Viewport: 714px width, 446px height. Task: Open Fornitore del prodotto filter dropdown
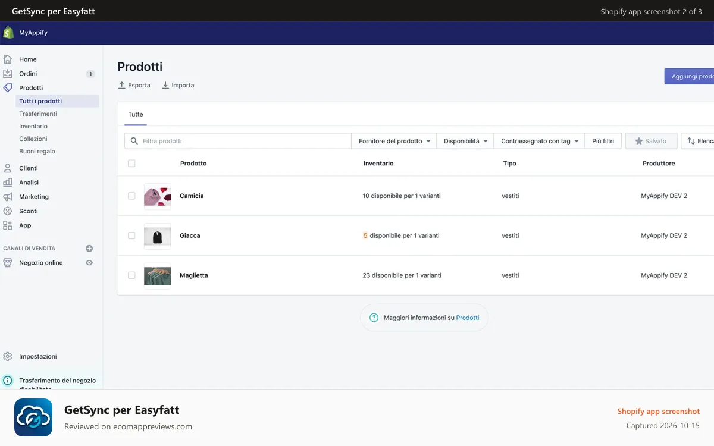394,141
